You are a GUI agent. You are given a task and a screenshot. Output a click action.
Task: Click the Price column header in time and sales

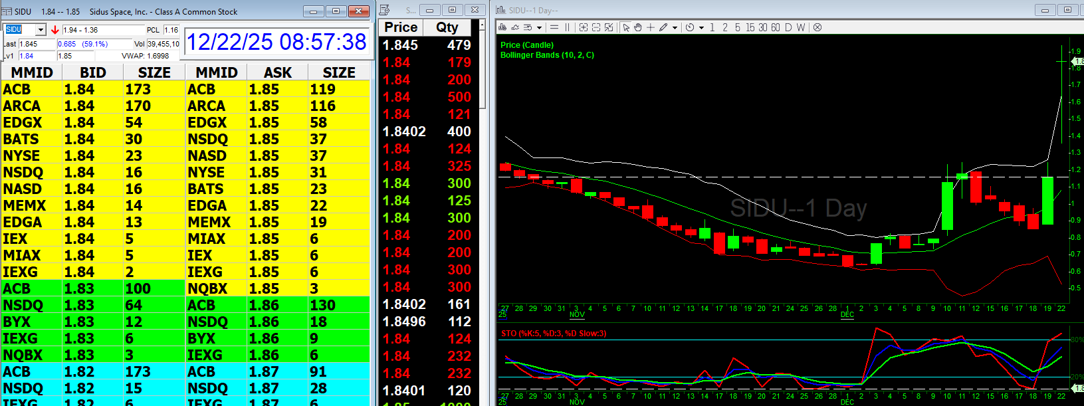[x=401, y=27]
